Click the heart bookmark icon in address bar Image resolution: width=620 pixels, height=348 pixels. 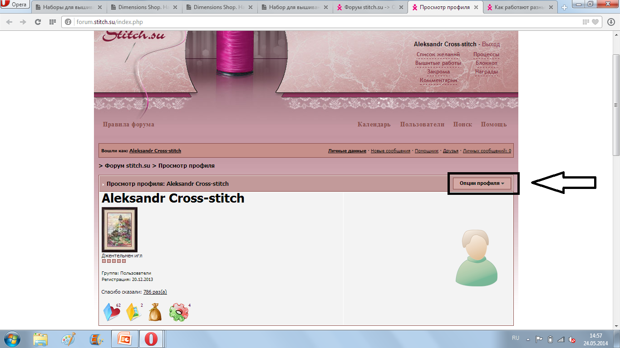(595, 22)
